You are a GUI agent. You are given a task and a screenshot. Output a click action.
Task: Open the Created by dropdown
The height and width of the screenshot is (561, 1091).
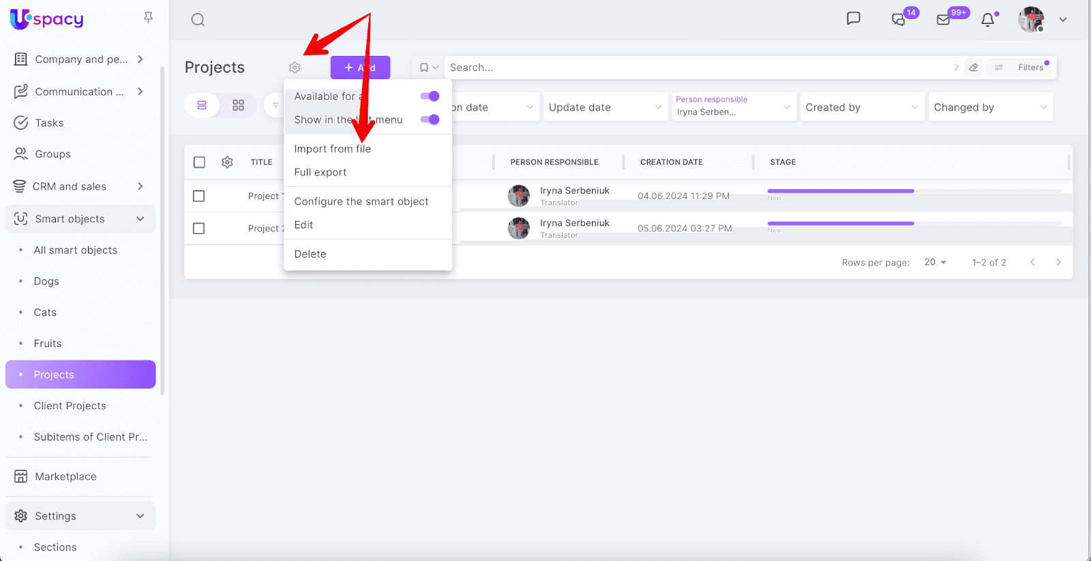(x=863, y=107)
